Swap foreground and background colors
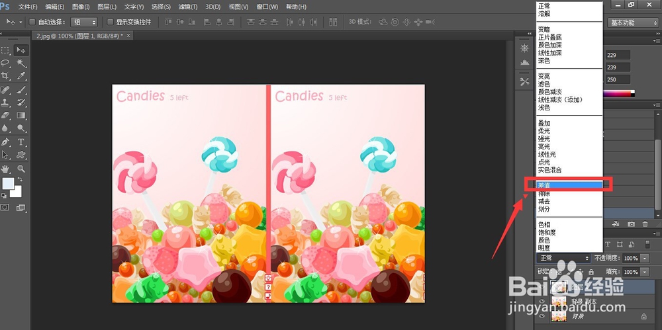 20,179
